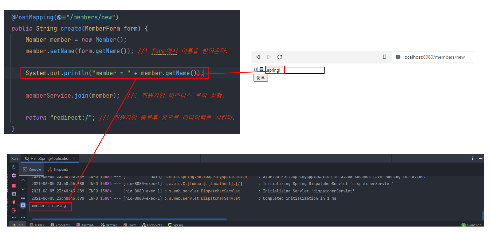The image size is (491, 233).
Task: Click the 'System.out.println' code line
Action: pyautogui.click(x=114, y=73)
